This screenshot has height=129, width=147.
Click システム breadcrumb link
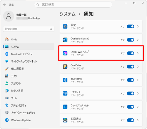(67, 14)
